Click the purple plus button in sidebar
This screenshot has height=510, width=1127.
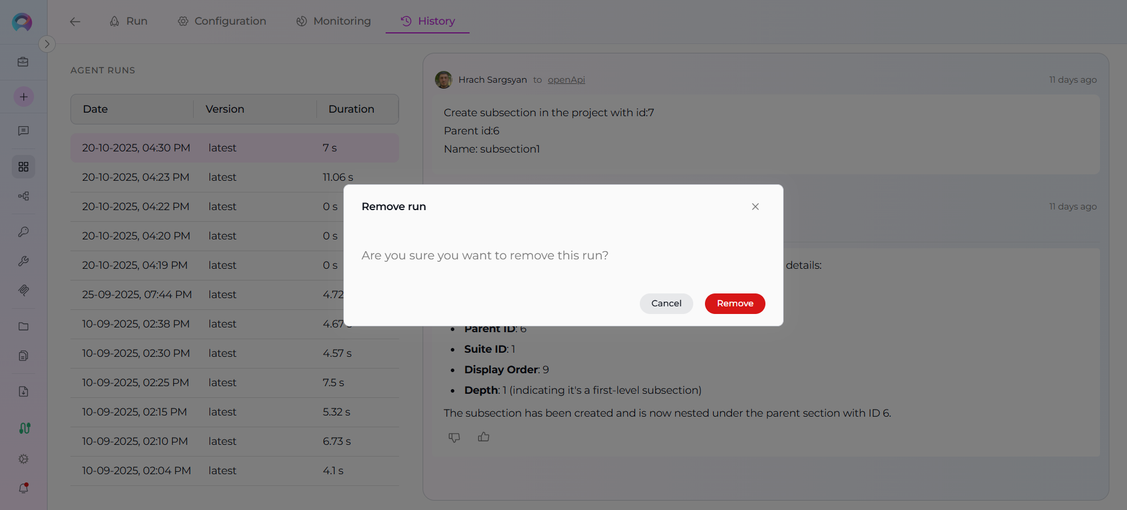(x=23, y=97)
